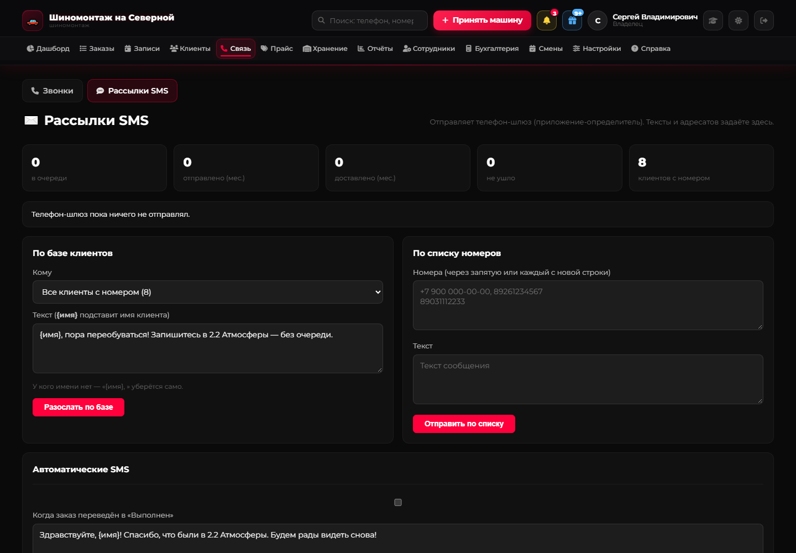This screenshot has width=796, height=553.
Task: Expand the Кому recipients dropdown
Action: 208,292
